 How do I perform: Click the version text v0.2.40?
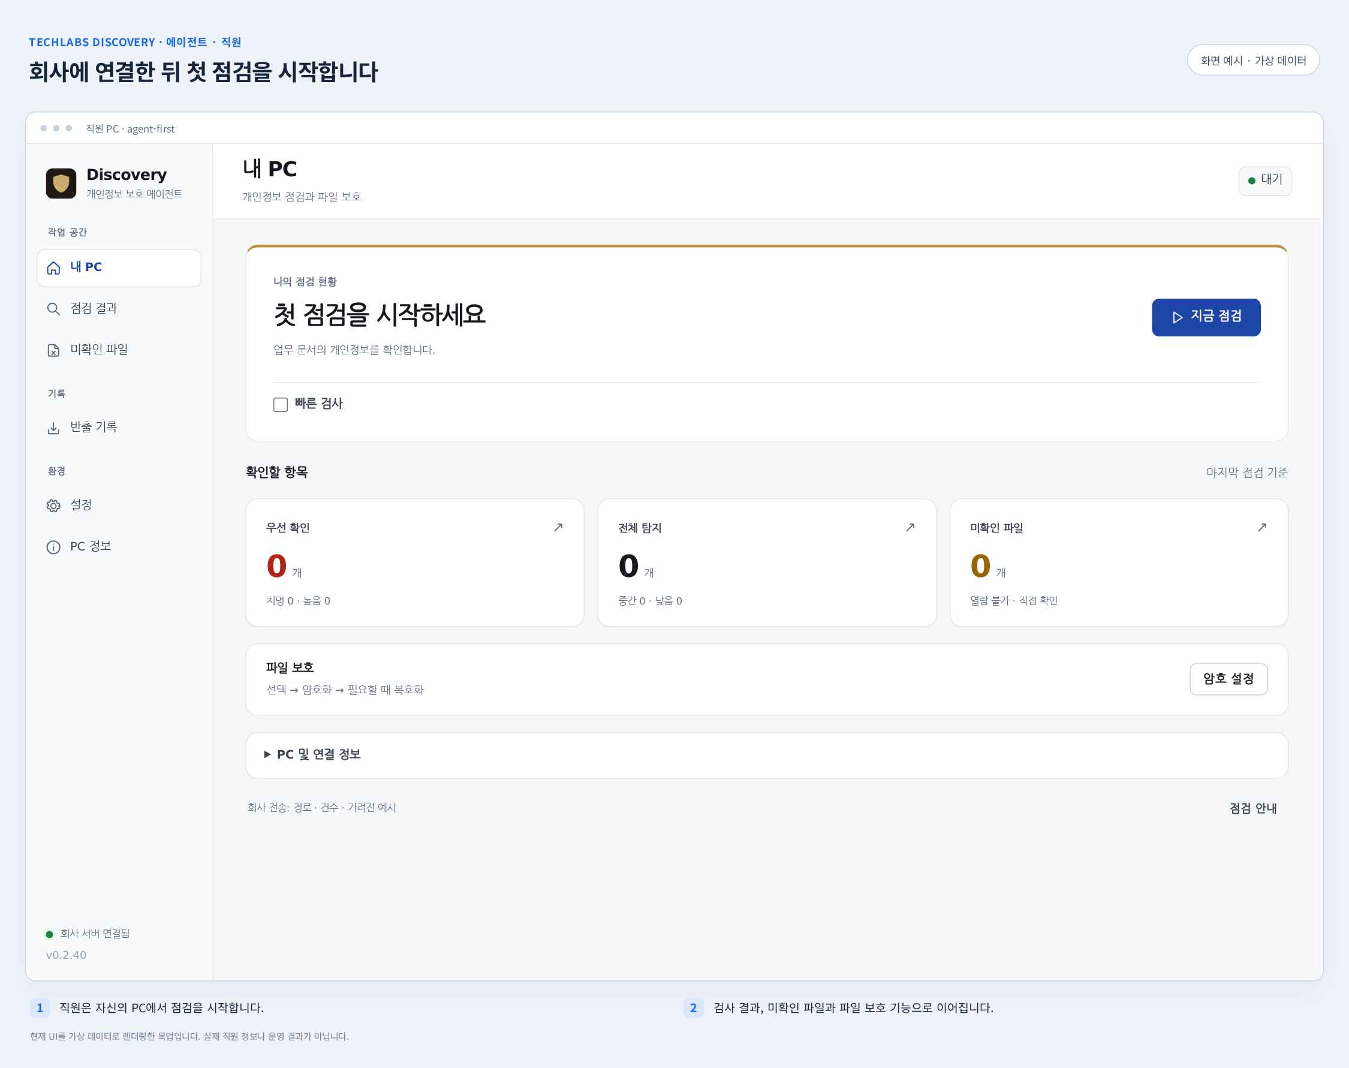[x=67, y=955]
